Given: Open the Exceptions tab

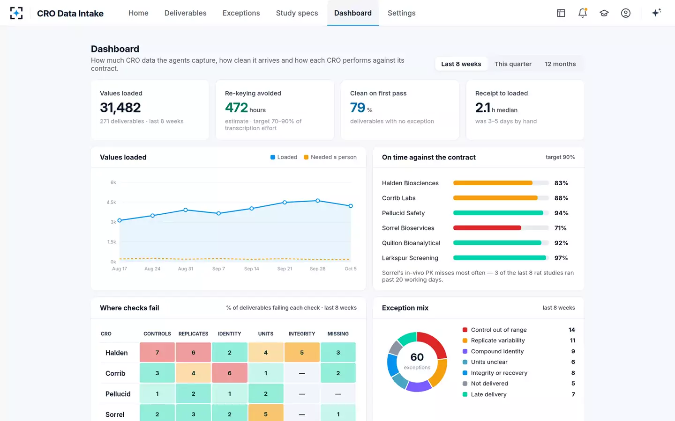Looking at the screenshot, I should coord(241,13).
